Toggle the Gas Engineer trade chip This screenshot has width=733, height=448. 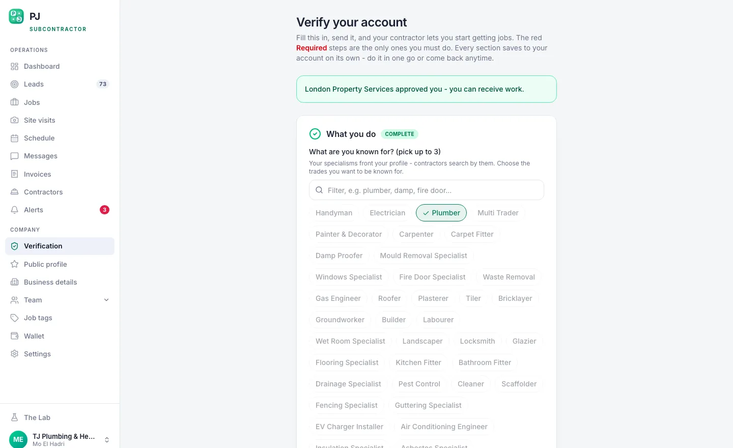click(338, 298)
